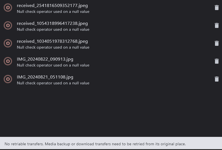Screen dimensions: 222x150
Task: Select the received_2541816509352177.jpeg file name
Action: point(52,6)
